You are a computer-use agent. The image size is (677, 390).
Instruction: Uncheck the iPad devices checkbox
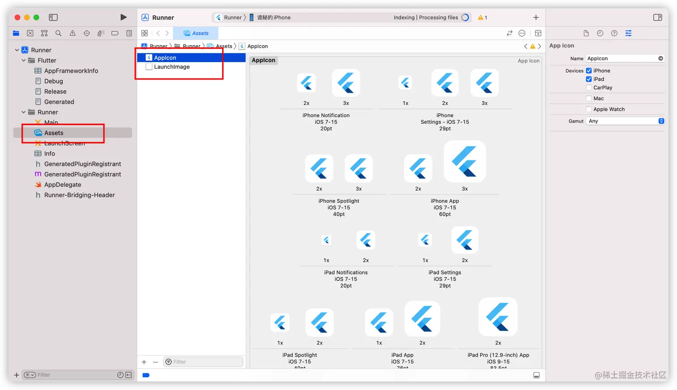[x=589, y=79]
